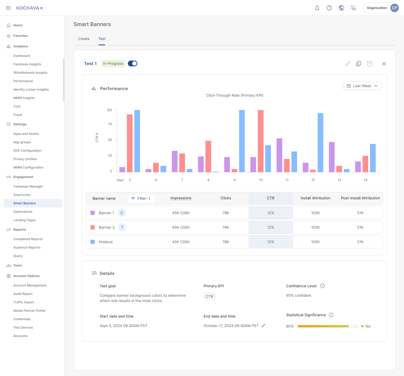Click the Banner 2 red color swatch
Screen dimensions: 404x376
pyautogui.click(x=93, y=227)
